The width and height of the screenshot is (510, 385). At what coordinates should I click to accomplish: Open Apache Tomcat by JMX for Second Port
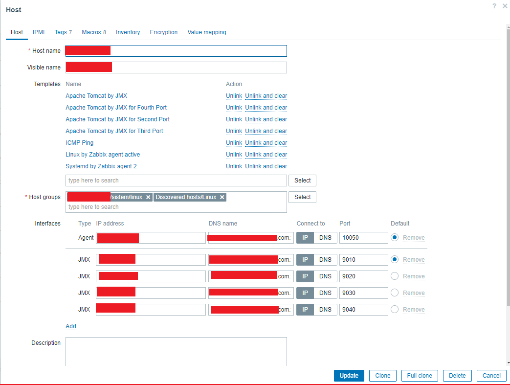tap(117, 119)
